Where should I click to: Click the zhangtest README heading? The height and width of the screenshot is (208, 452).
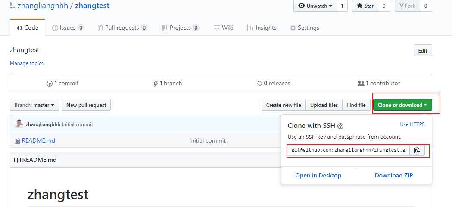[x=58, y=195]
